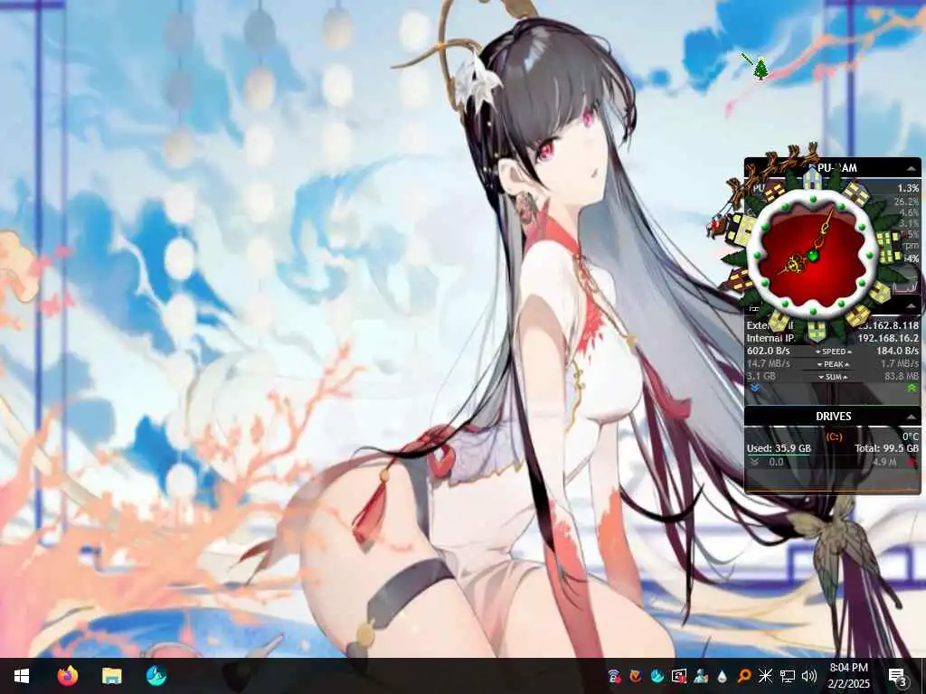Select the (C:) drive label
The image size is (926, 694).
click(x=834, y=436)
